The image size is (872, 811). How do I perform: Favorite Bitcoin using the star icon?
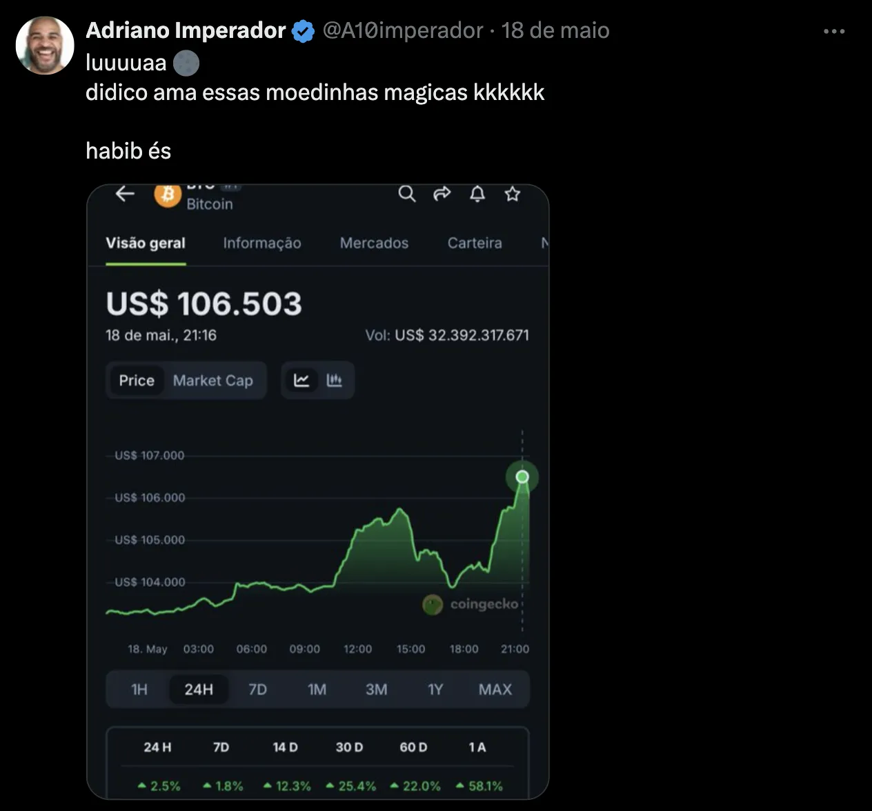(512, 194)
